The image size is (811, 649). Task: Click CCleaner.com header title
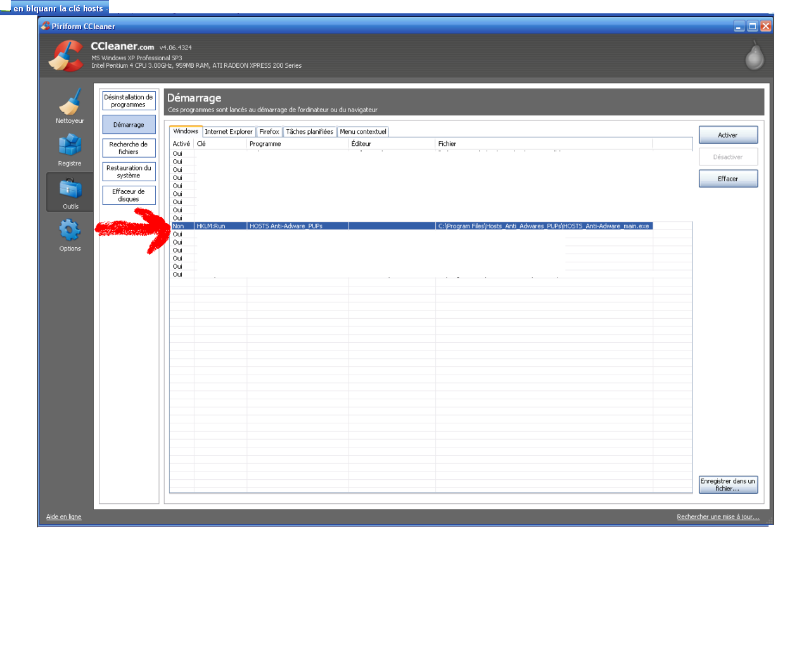(122, 46)
